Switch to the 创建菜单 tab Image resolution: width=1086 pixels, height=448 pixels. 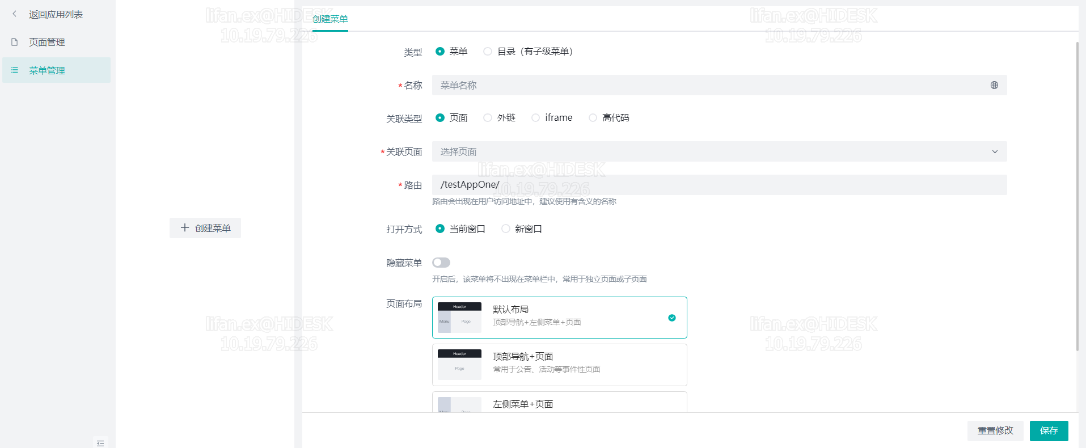tap(330, 19)
